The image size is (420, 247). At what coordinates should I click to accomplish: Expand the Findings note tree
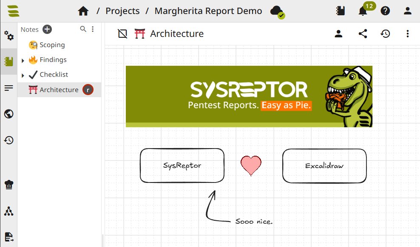(23, 60)
